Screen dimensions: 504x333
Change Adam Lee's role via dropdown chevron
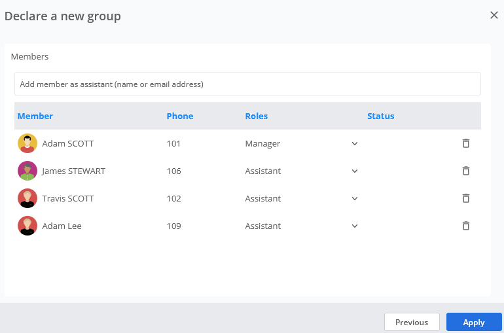pyautogui.click(x=355, y=226)
